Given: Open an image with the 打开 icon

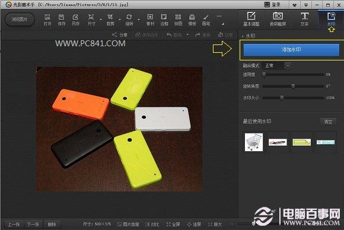Looking at the screenshot, I should tap(47, 20).
